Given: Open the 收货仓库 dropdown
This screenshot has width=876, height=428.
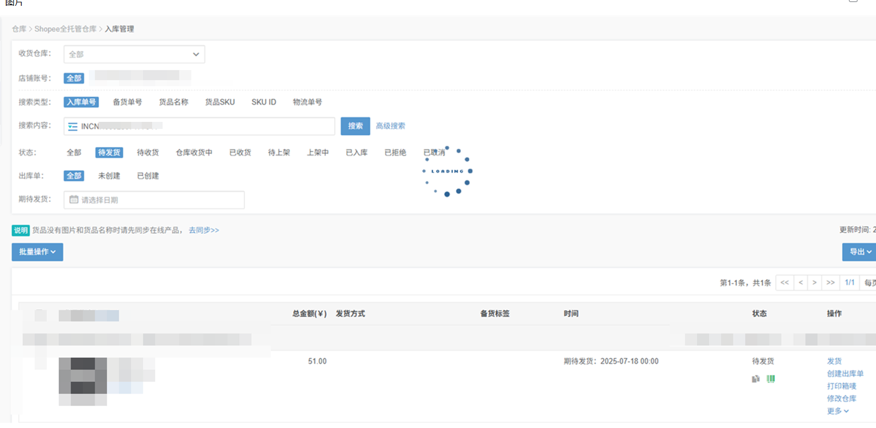Looking at the screenshot, I should [134, 54].
